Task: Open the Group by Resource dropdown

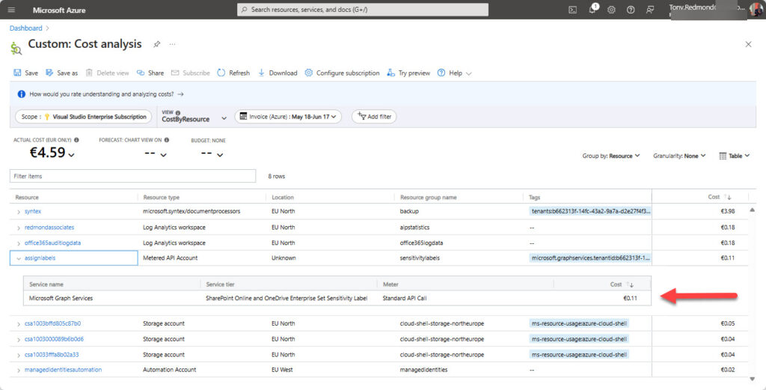Action: 610,156
